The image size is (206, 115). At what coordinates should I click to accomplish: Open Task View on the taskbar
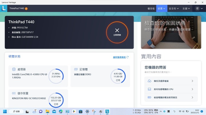tap(27, 112)
